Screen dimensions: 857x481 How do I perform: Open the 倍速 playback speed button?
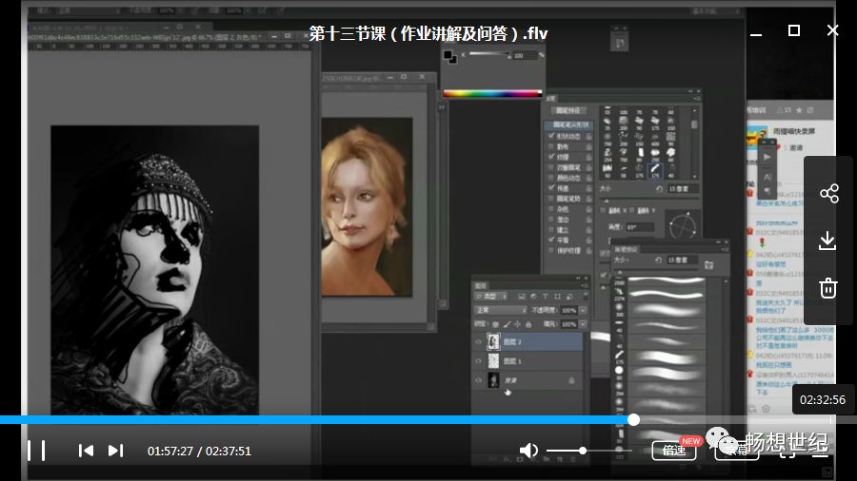[x=674, y=451]
